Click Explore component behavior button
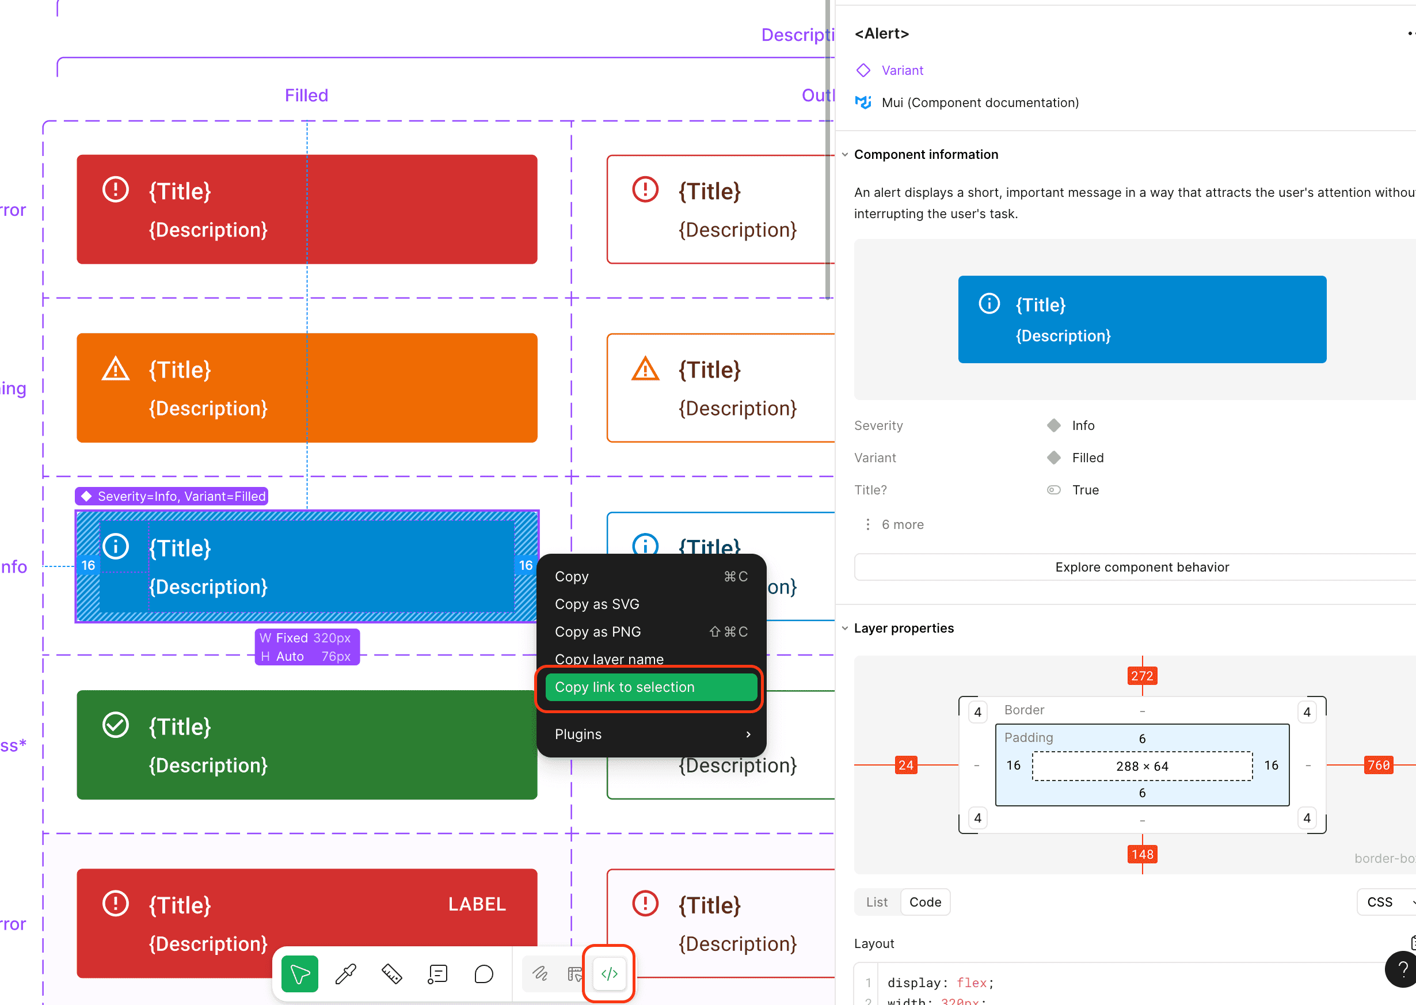Image resolution: width=1416 pixels, height=1005 pixels. [x=1141, y=567]
